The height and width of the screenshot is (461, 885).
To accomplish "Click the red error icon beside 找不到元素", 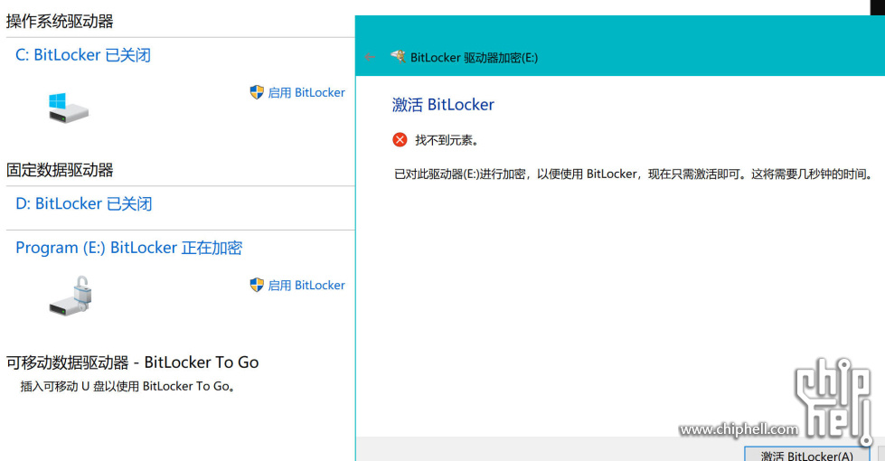I will (x=400, y=139).
